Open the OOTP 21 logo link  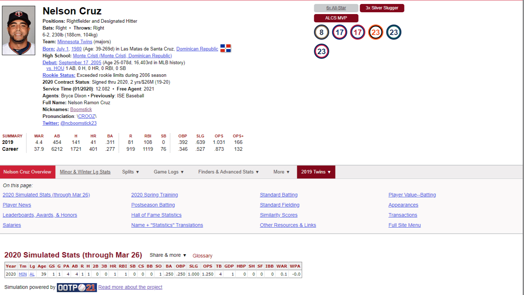click(x=77, y=287)
